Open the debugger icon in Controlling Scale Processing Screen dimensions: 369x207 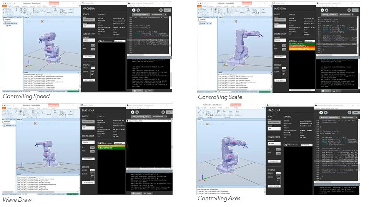click(349, 10)
